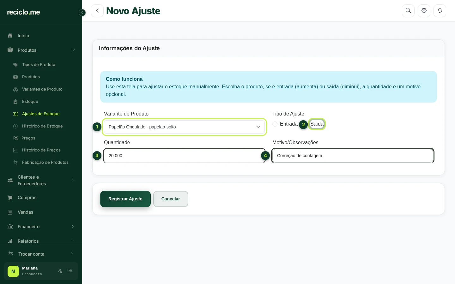
Task: Select the Entrada radio option
Action: click(x=275, y=124)
